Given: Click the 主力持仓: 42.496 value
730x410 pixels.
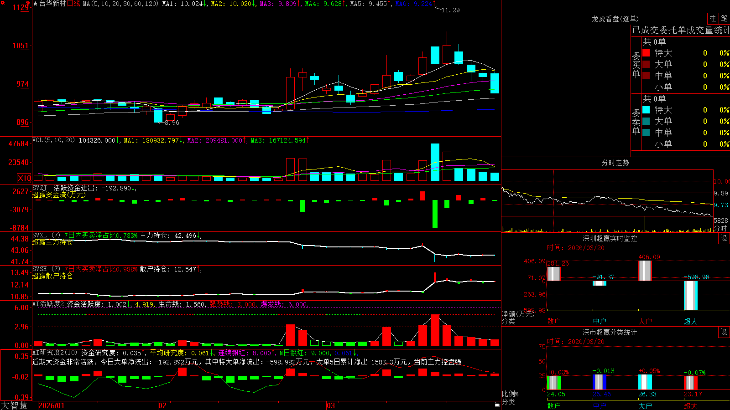Looking at the screenshot, I should point(168,236).
